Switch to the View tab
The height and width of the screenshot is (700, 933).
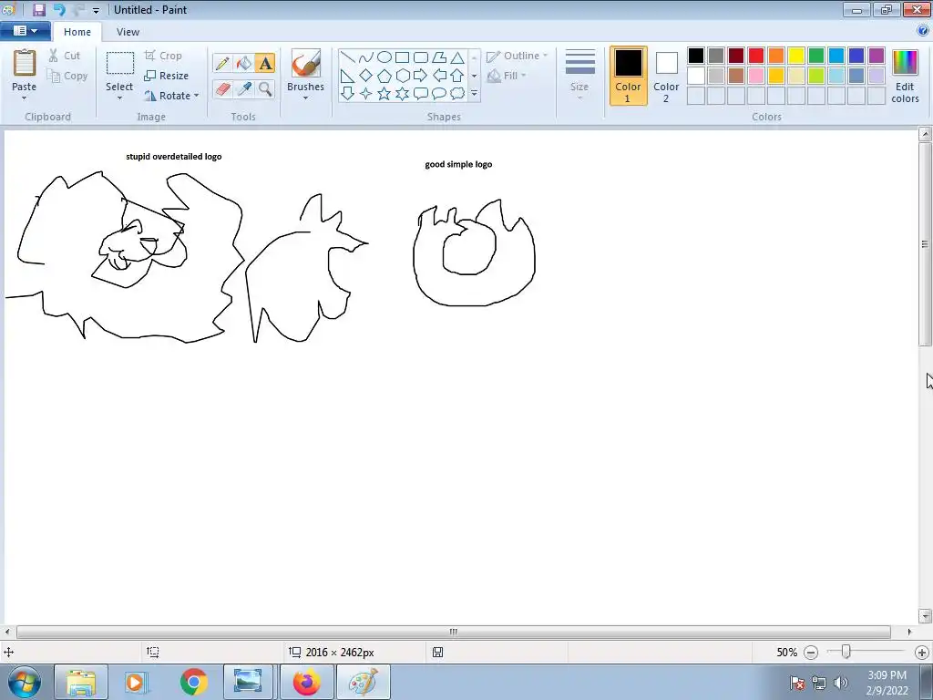(128, 32)
